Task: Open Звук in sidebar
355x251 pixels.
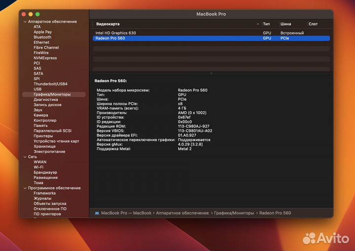Action: 38,110
